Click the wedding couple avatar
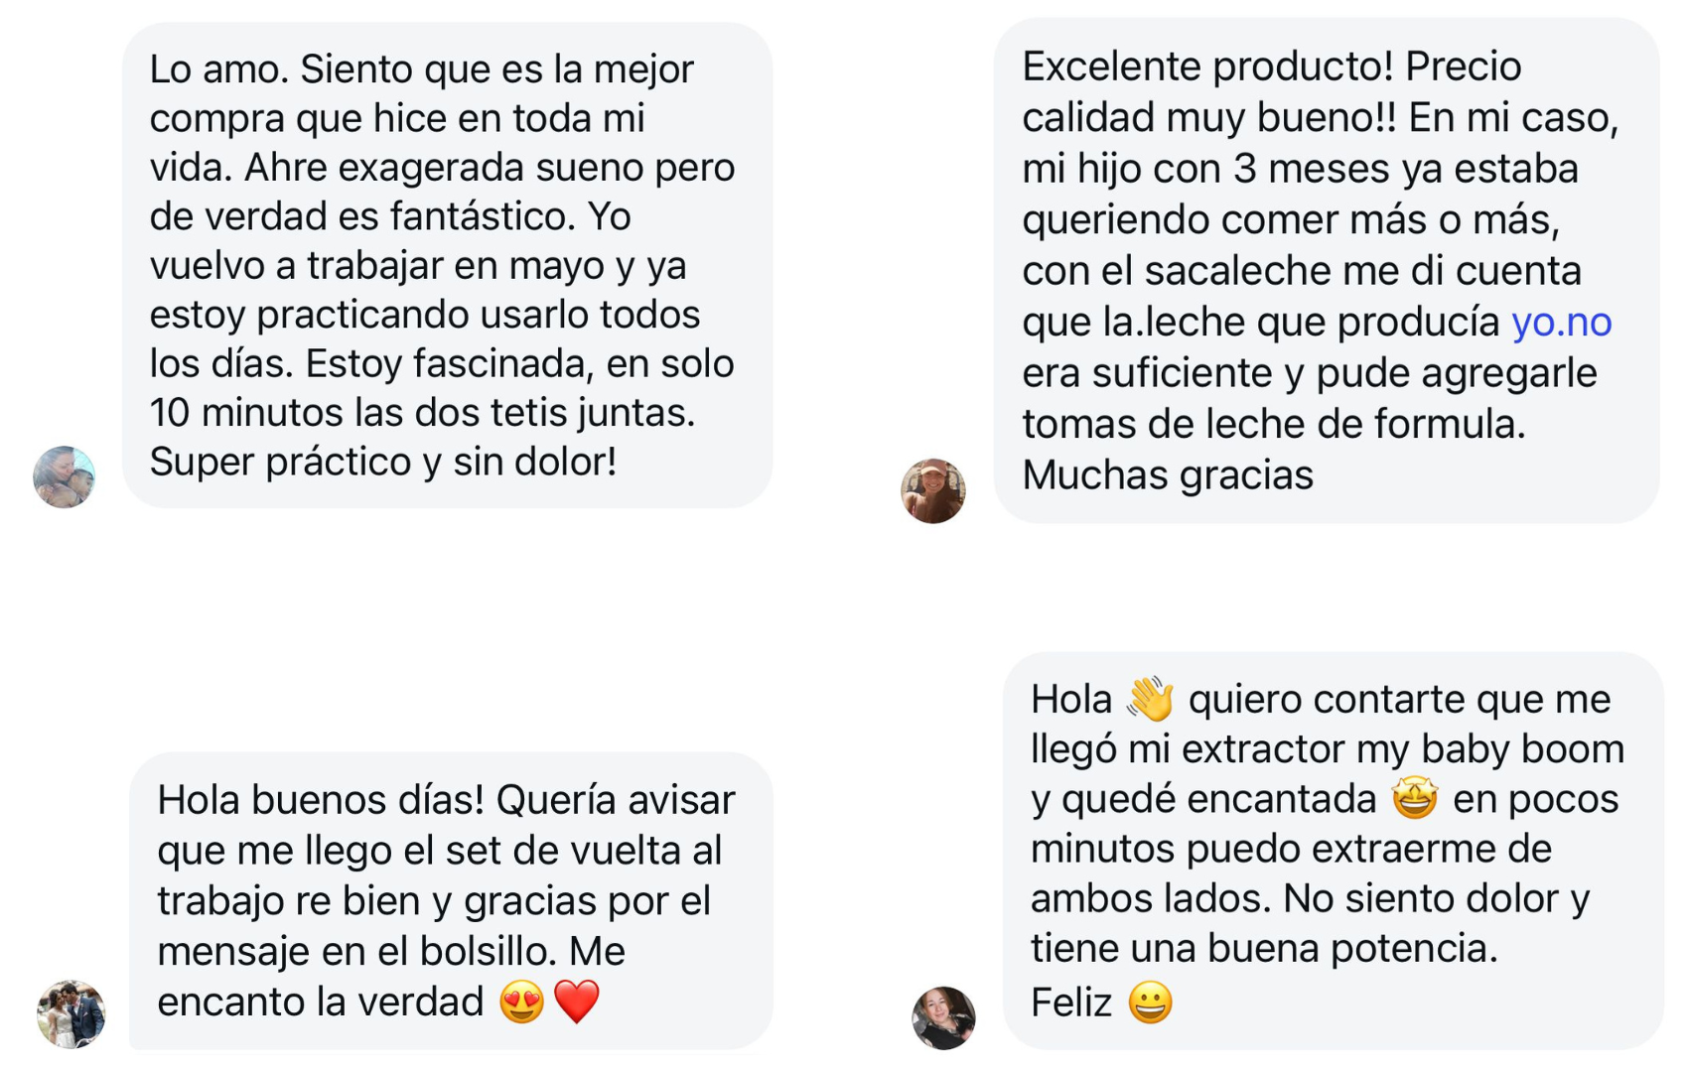 pos(71,1013)
